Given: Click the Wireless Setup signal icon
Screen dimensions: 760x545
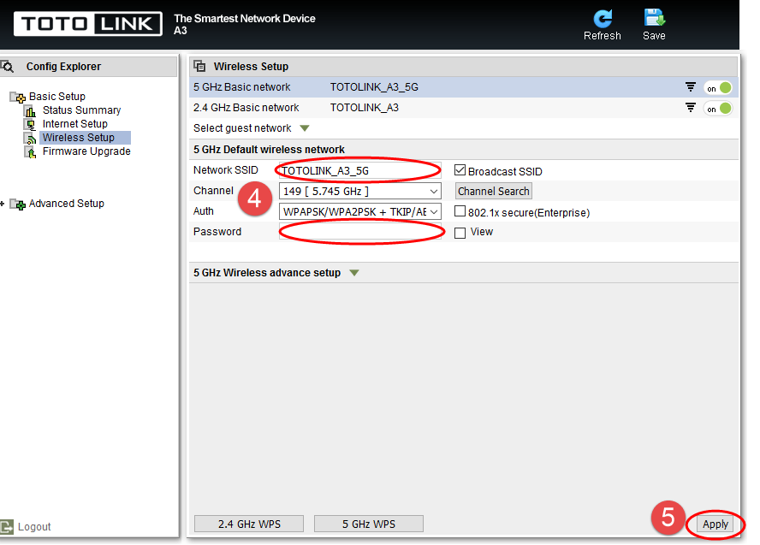Looking at the screenshot, I should (30, 138).
